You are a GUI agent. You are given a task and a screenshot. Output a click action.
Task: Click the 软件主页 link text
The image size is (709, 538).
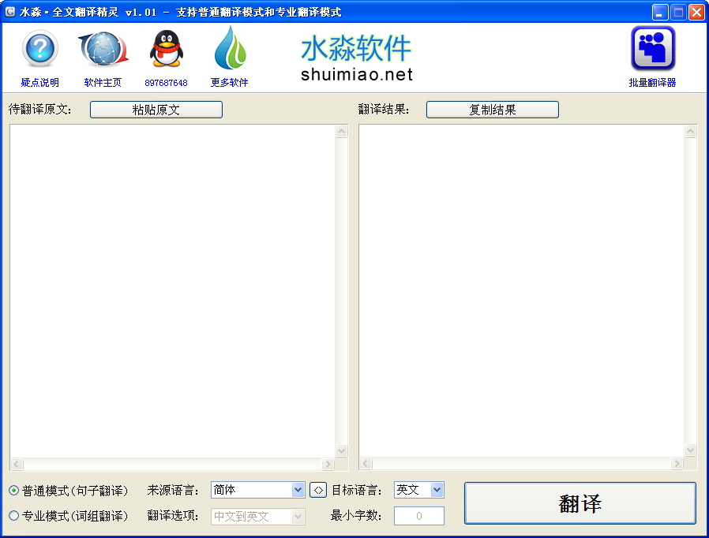[x=103, y=83]
